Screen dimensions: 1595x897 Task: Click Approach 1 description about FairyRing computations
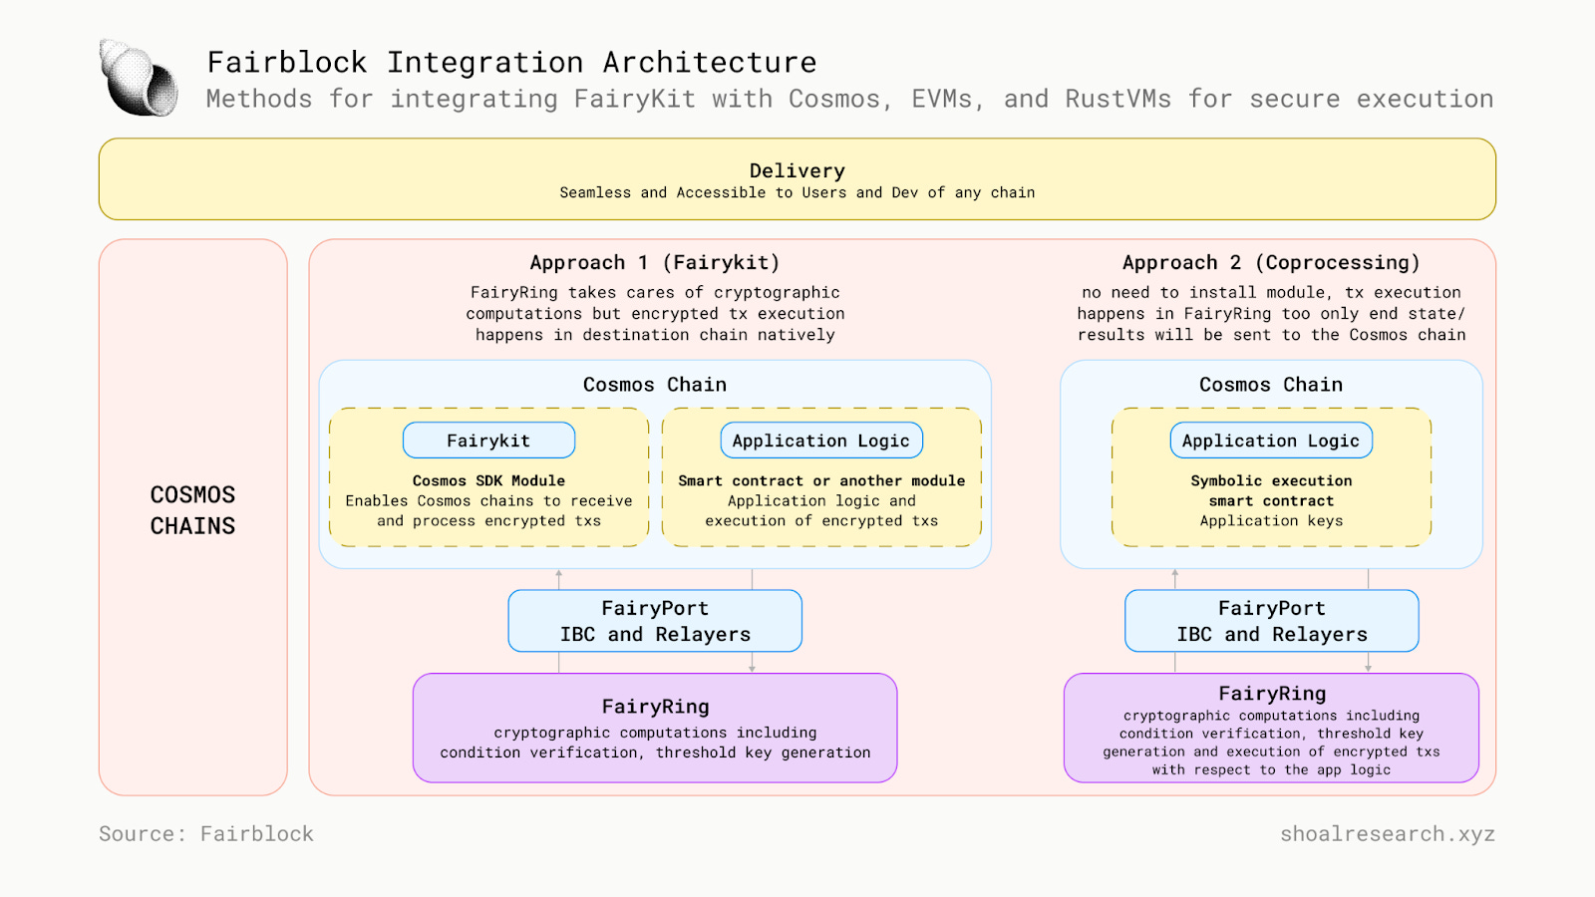tap(655, 313)
